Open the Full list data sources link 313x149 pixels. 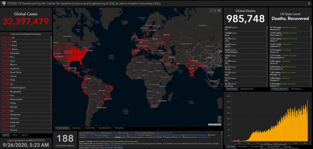(131, 133)
